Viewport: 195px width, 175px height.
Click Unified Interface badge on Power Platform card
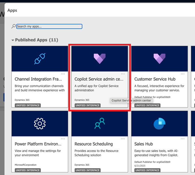[x=28, y=170]
